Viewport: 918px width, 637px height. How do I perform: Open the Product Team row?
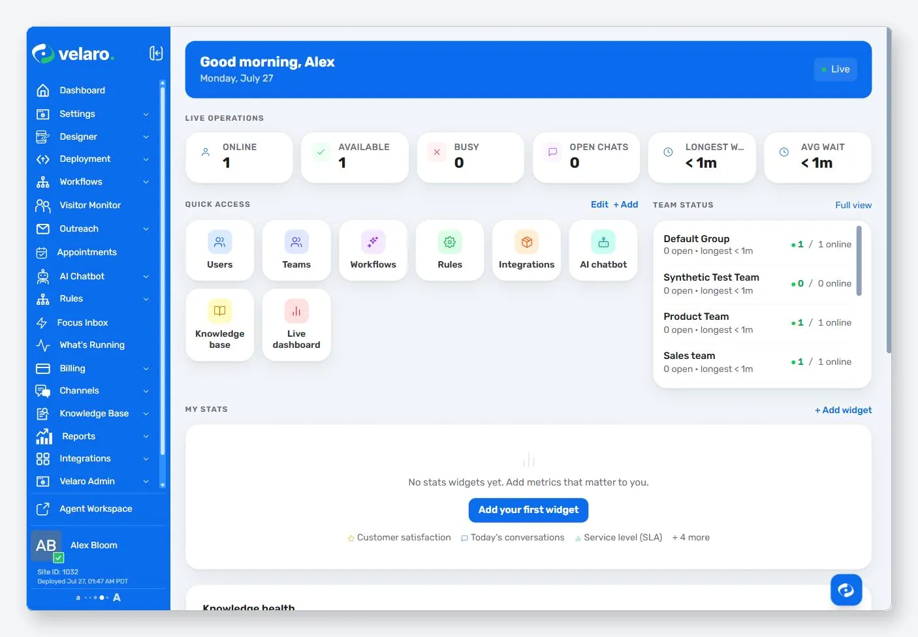tap(757, 323)
